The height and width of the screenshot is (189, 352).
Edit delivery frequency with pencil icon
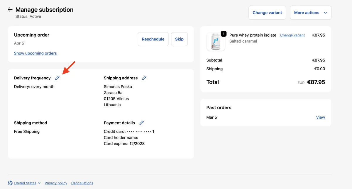pyautogui.click(x=57, y=78)
